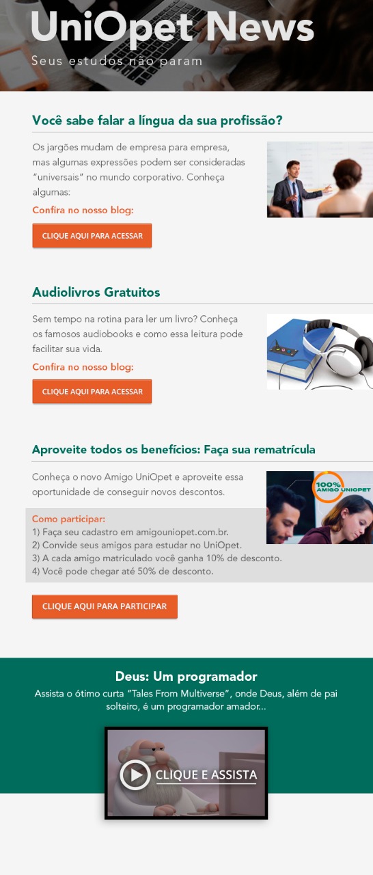373x875 pixels.
Task: Open the Audiolivros Gratuitos heading
Action: [96, 292]
